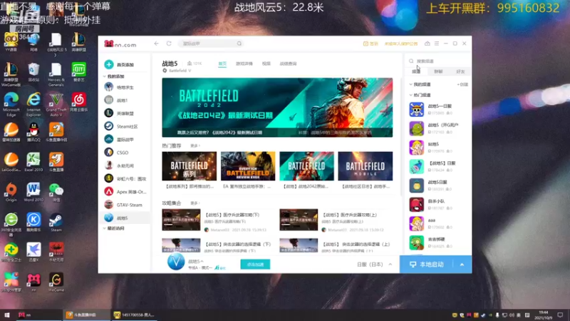Open the BATTLEFIELD 系列 recommendation thumbnail
The width and height of the screenshot is (570, 321).
point(189,166)
